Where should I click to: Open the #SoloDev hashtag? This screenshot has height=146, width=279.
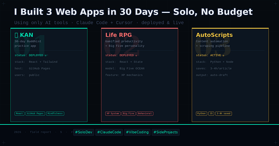(x=84, y=132)
